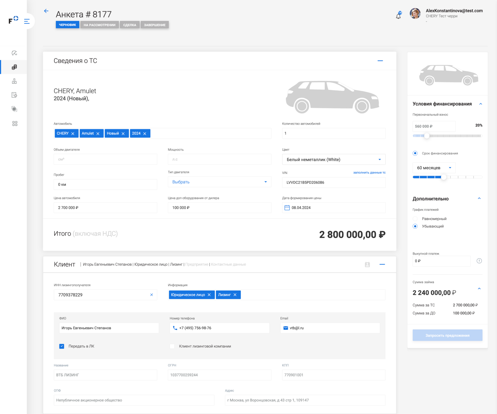Click the info icon beside Выкупной платеж

(x=479, y=261)
